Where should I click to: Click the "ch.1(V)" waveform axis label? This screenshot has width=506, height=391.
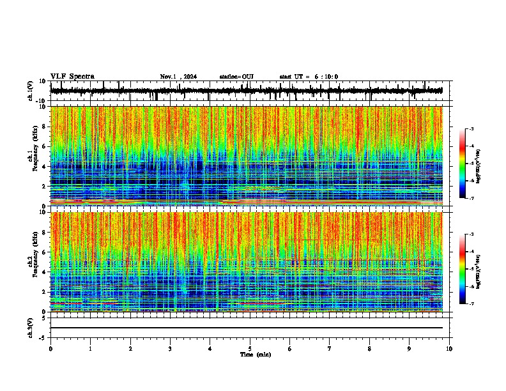[x=31, y=91]
